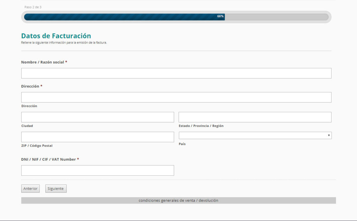357x221 pixels.
Task: Click the Nombre / Razón social input field
Action: (x=176, y=73)
